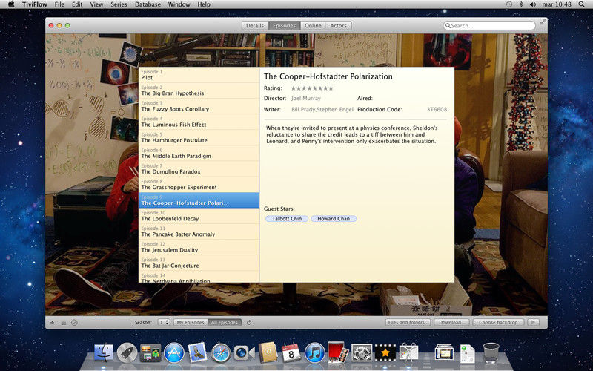Click the Files and folders... button

[408, 322]
